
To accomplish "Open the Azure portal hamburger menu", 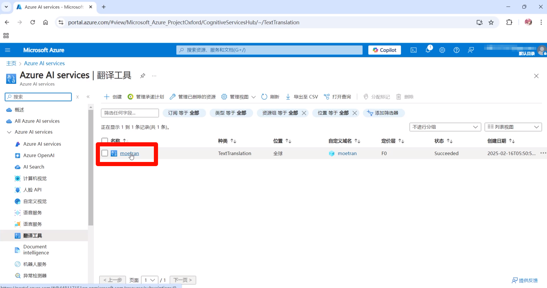I will (8, 50).
